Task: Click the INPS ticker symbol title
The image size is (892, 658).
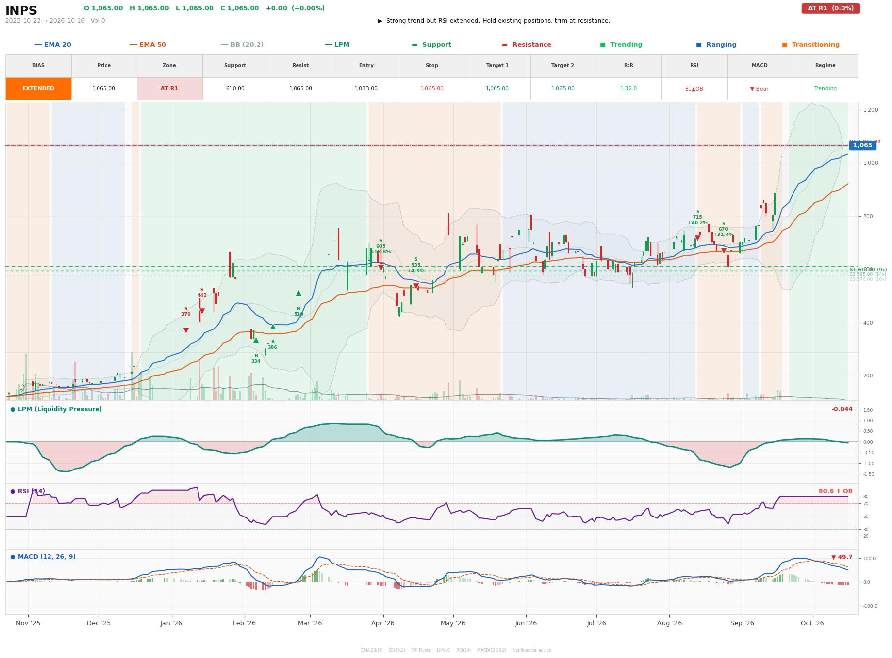Action: click(x=21, y=11)
